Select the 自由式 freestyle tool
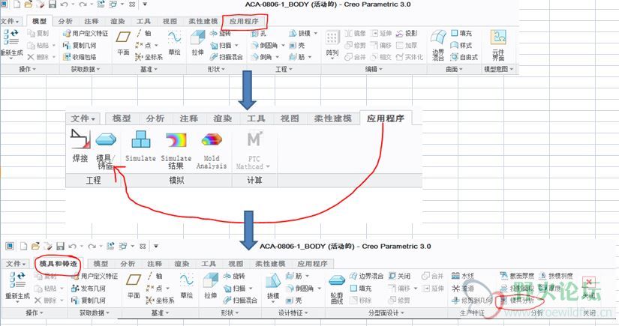 (x=464, y=57)
